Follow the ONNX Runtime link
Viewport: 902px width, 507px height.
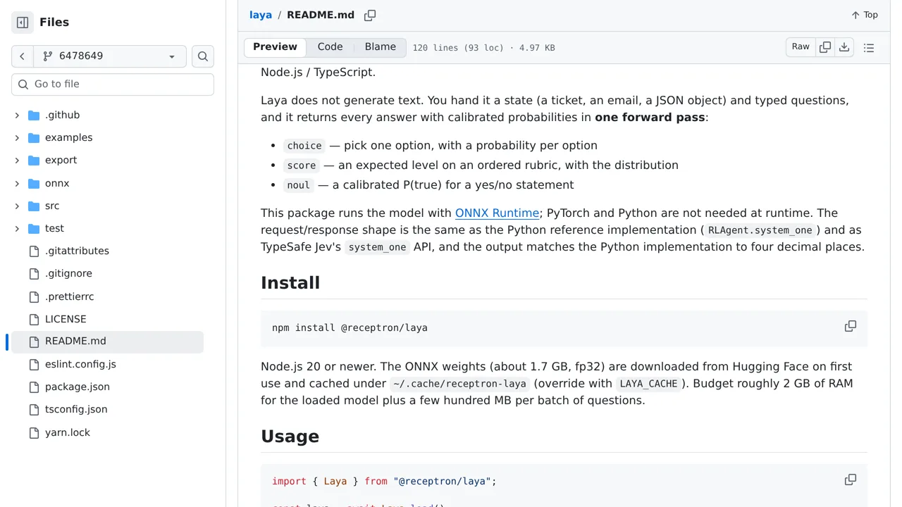497,213
